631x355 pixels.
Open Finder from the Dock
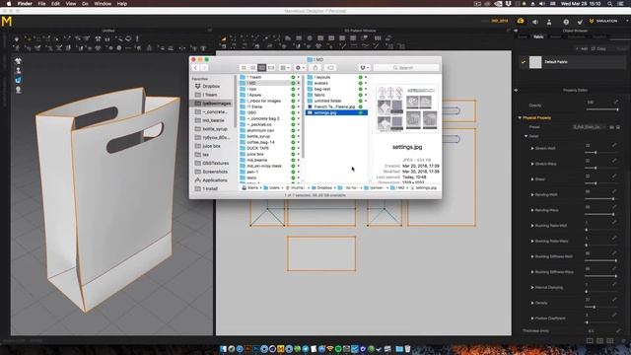click(224, 348)
